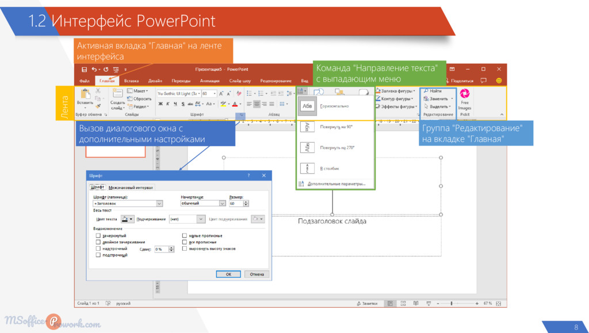Click the zoom slider in status bar
Image resolution: width=589 pixels, height=333 pixels.
(452, 303)
